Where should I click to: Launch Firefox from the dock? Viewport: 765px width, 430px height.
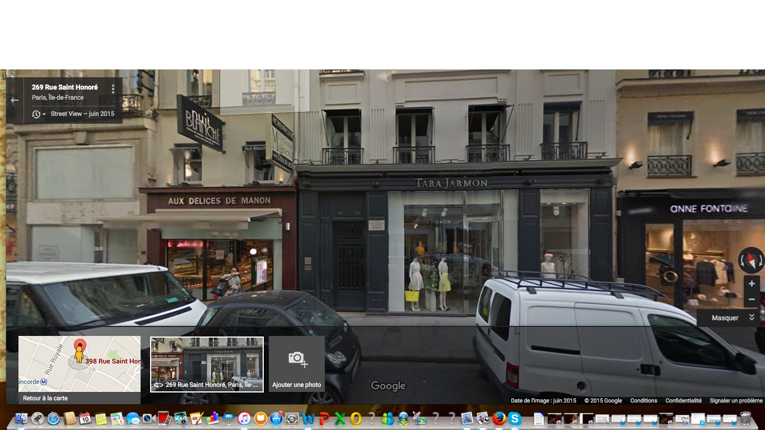pos(499,418)
